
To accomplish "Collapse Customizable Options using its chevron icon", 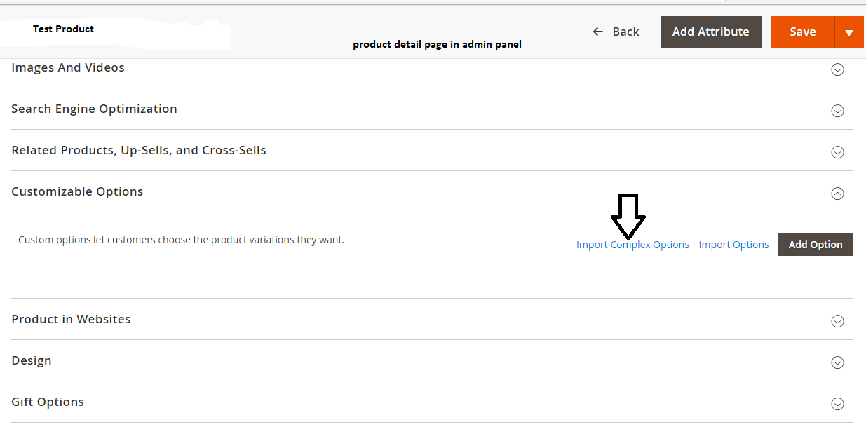I will (x=837, y=194).
